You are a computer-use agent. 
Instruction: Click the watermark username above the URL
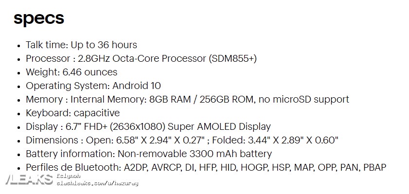click(x=69, y=176)
